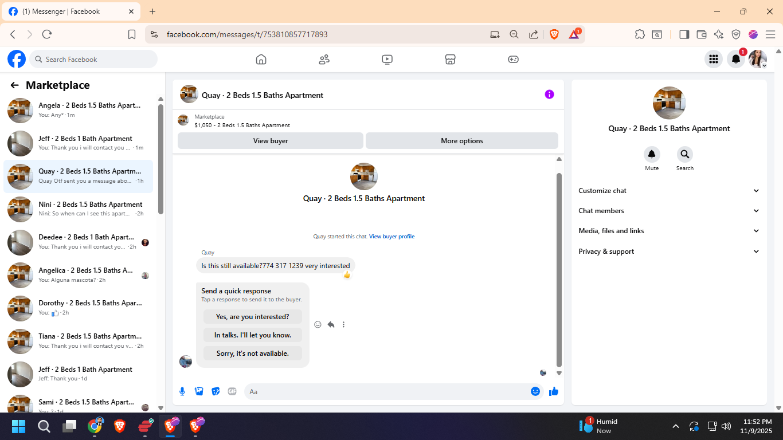The height and width of the screenshot is (440, 783).
Task: Send 'In talks. I'll let you know.' response
Action: 253,335
